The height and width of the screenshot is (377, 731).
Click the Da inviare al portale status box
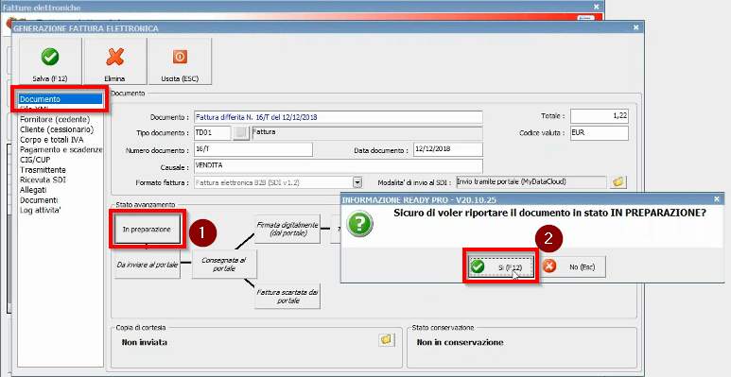[148, 265]
